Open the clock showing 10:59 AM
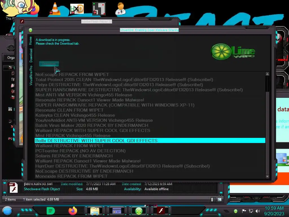This screenshot has width=289, height=217. (274, 211)
